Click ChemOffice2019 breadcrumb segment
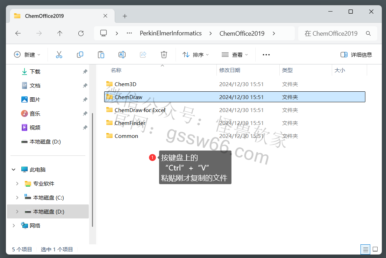Image resolution: width=386 pixels, height=258 pixels. click(x=242, y=33)
